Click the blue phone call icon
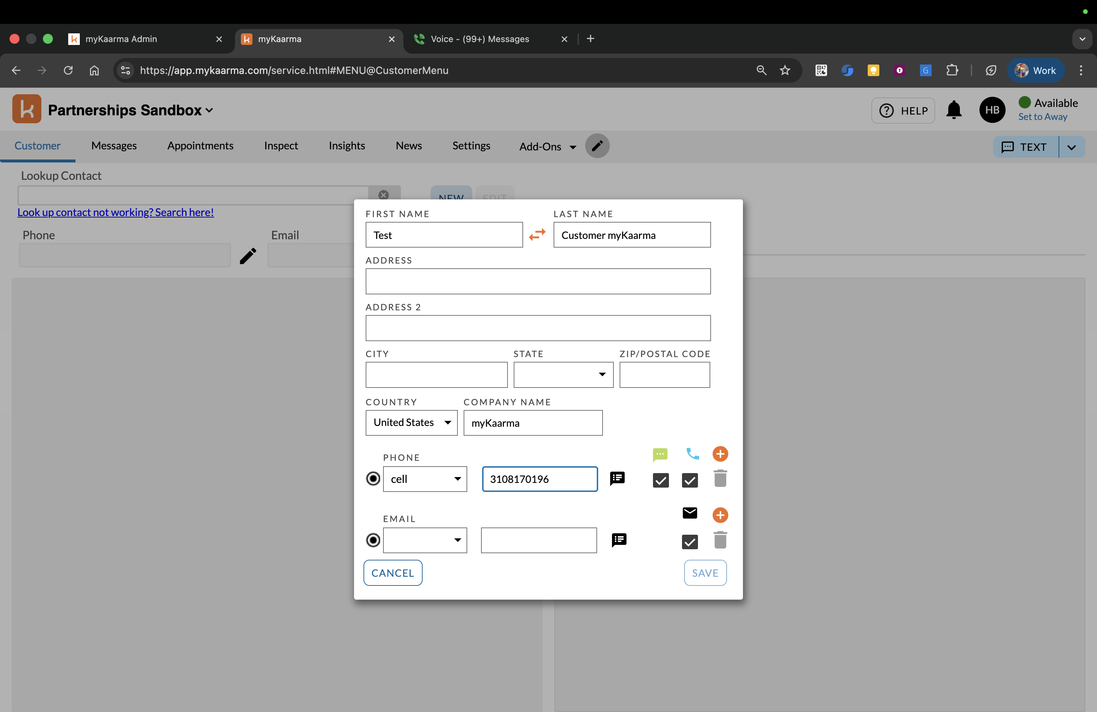The height and width of the screenshot is (712, 1097). point(693,454)
